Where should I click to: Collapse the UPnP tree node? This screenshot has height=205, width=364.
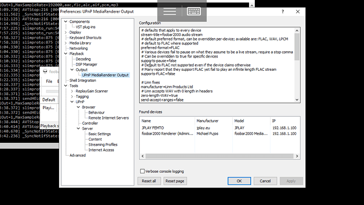pyautogui.click(x=72, y=102)
